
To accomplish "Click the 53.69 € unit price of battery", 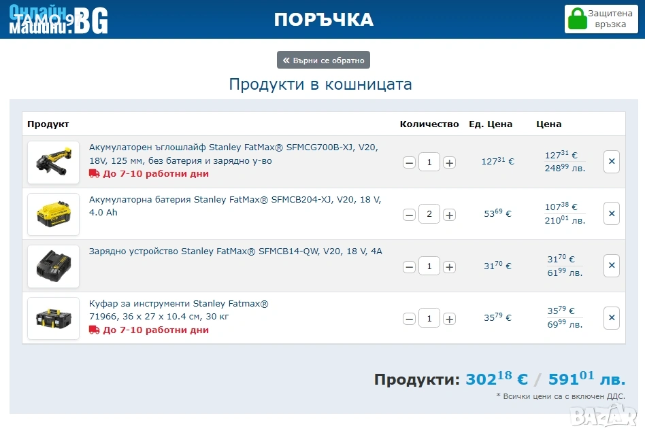I will (x=497, y=213).
